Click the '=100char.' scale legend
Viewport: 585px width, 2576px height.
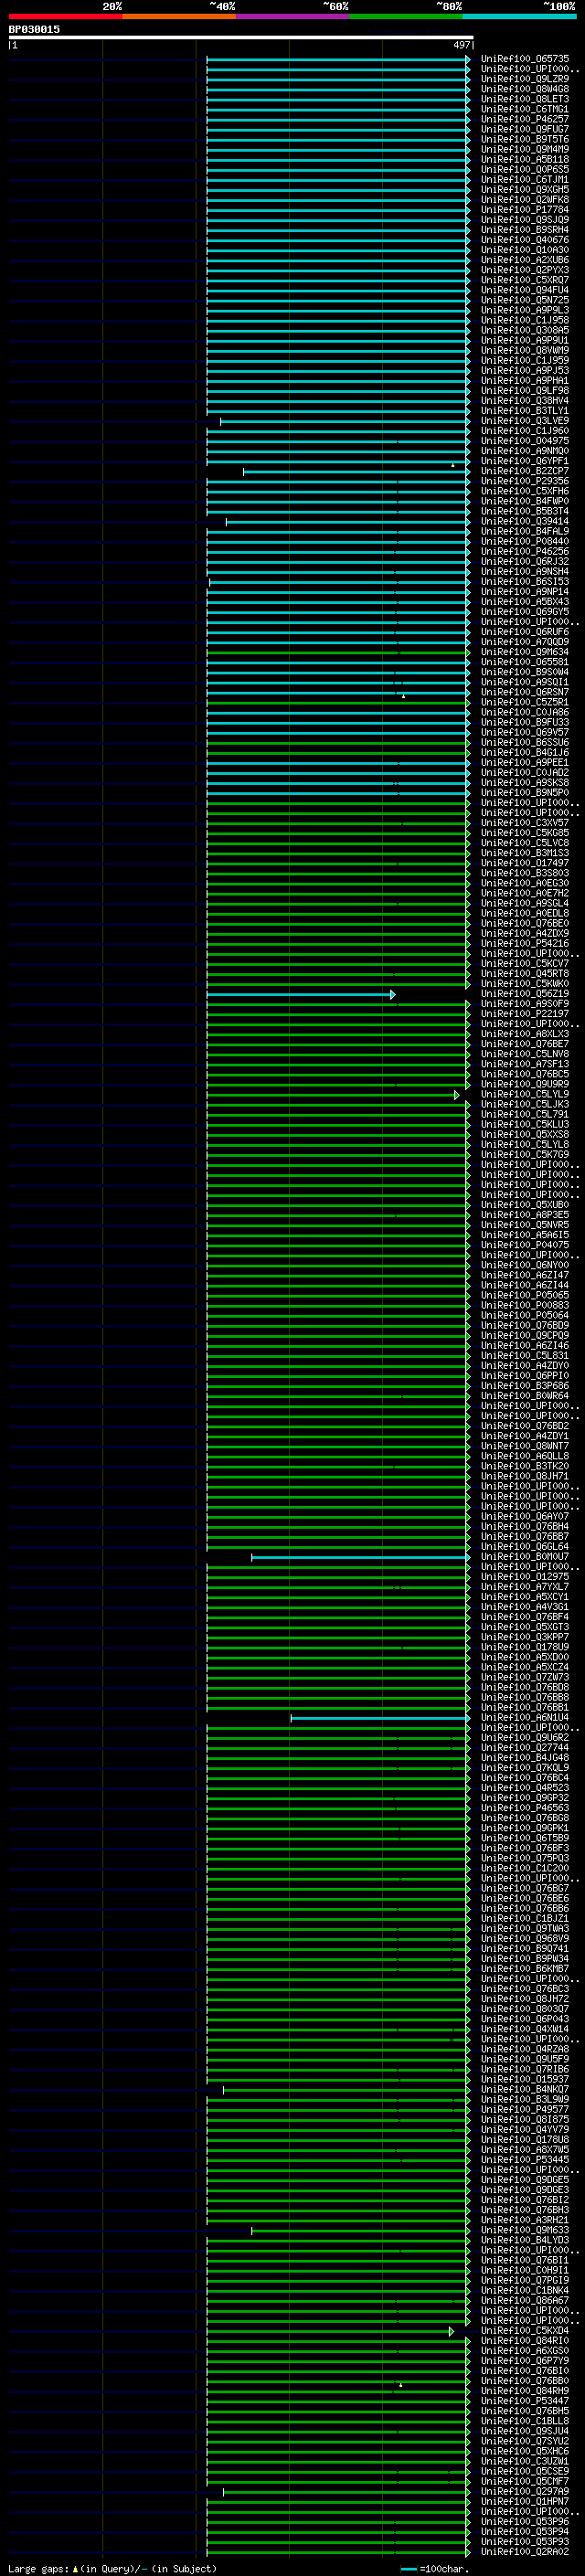435,2569
